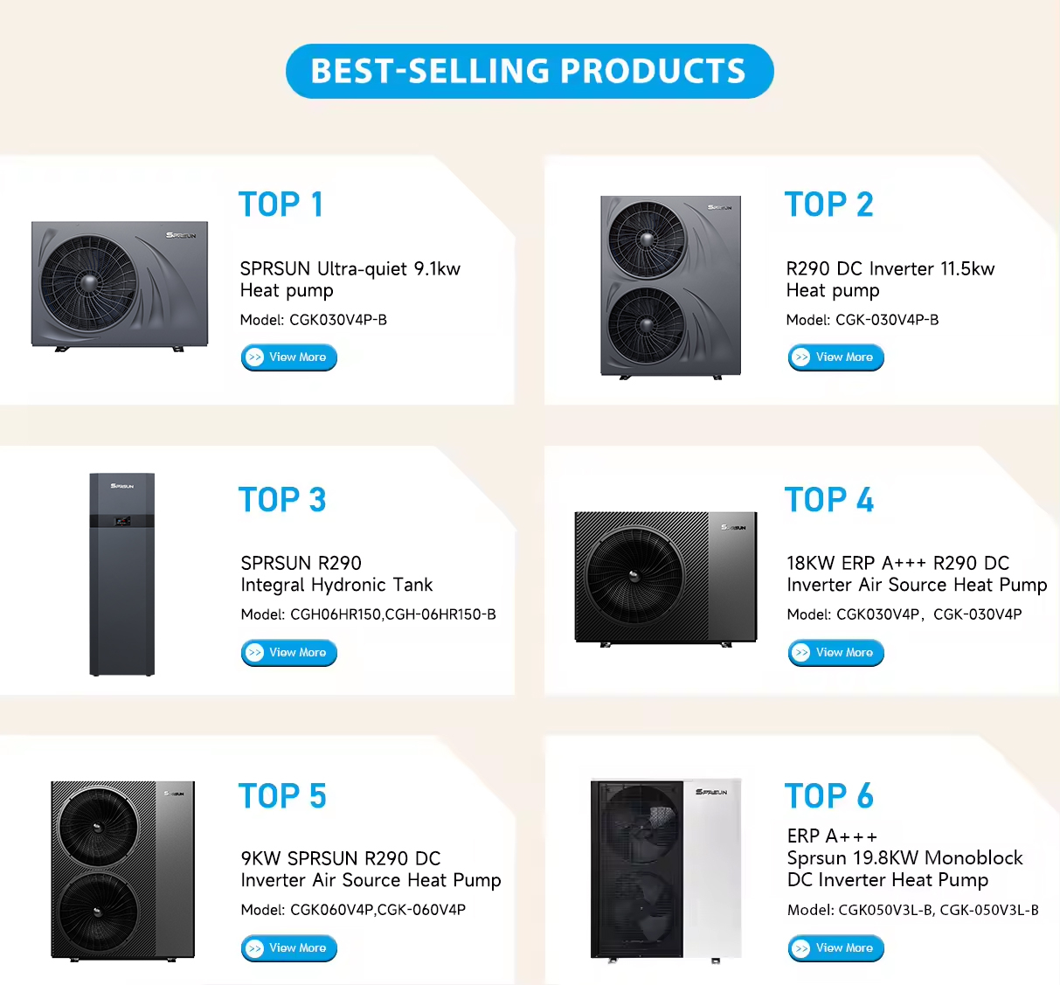Click the 18KW single-fan heat pump image

(x=665, y=579)
